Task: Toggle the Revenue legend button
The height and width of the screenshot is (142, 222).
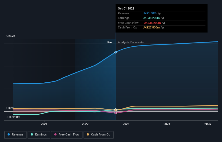Action: coord(15,135)
